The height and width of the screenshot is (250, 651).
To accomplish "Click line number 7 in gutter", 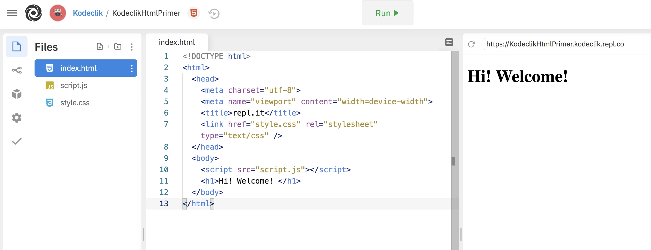I will [x=166, y=124].
